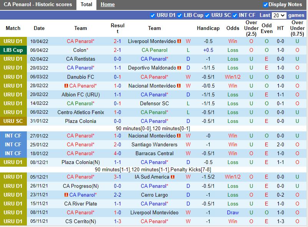Image resolution: width=308 pixels, height=227 pixels.
Task: Open the CS Cerrito(N) team link
Action: [81, 222]
